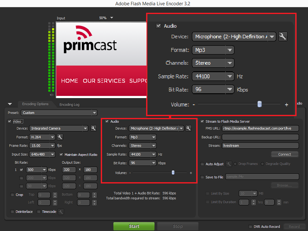The width and height of the screenshot is (308, 231).
Task: Click the volume slider handle in enlarged audio panel
Action: point(260,104)
